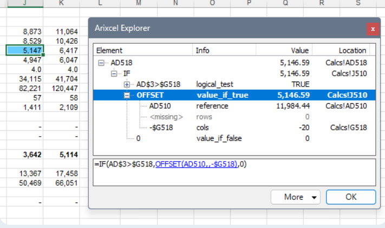Select the highlighted cell with 5,147
The height and width of the screenshot is (228, 385).
click(x=25, y=50)
